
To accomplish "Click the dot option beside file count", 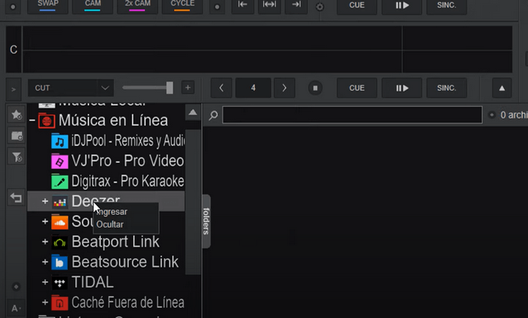I will (492, 115).
